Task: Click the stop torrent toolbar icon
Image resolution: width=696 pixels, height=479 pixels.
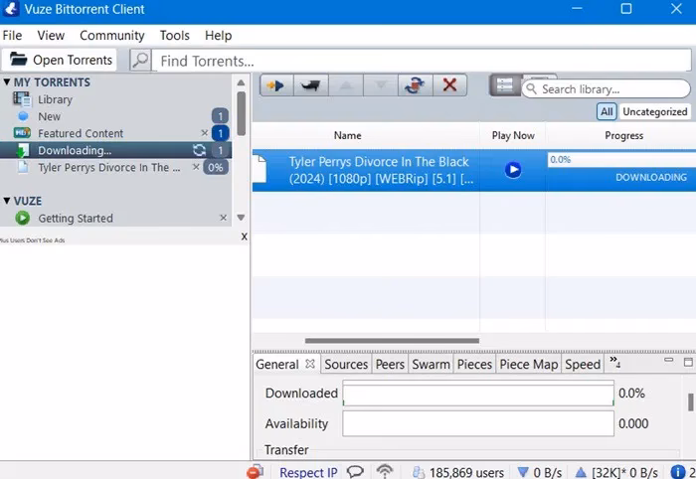Action: click(x=310, y=85)
